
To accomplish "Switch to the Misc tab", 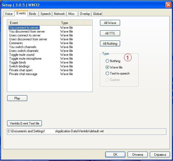I will tap(72, 14).
